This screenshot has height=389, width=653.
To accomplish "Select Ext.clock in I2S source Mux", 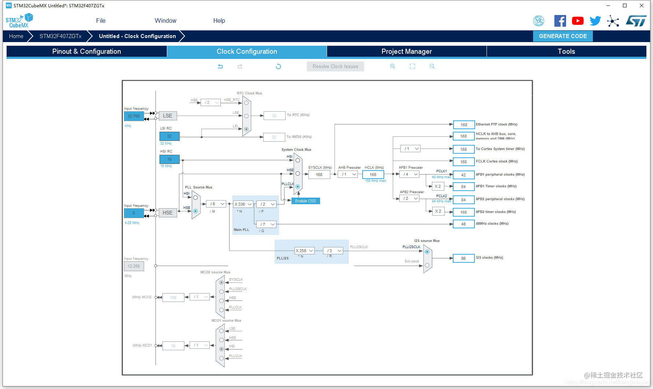I will [427, 265].
